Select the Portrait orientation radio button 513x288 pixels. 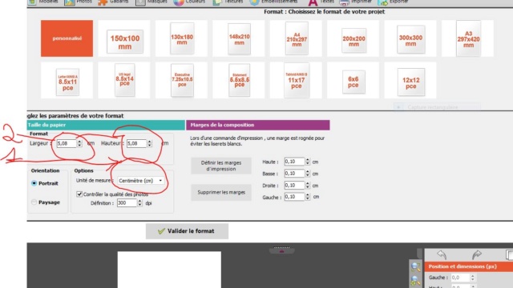[x=34, y=183]
